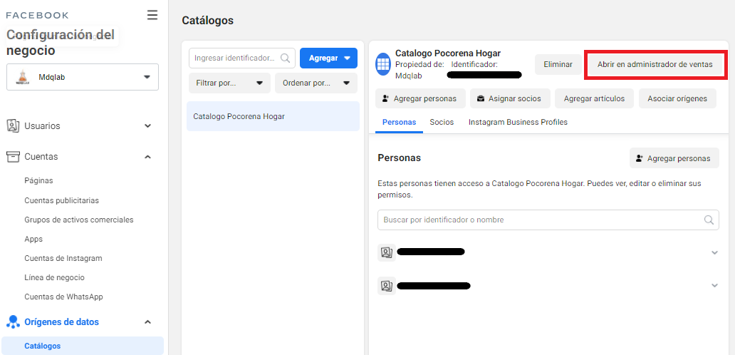Open Cuentas publicitarias in sidebar
Screen dimensions: 735x355
tap(61, 200)
